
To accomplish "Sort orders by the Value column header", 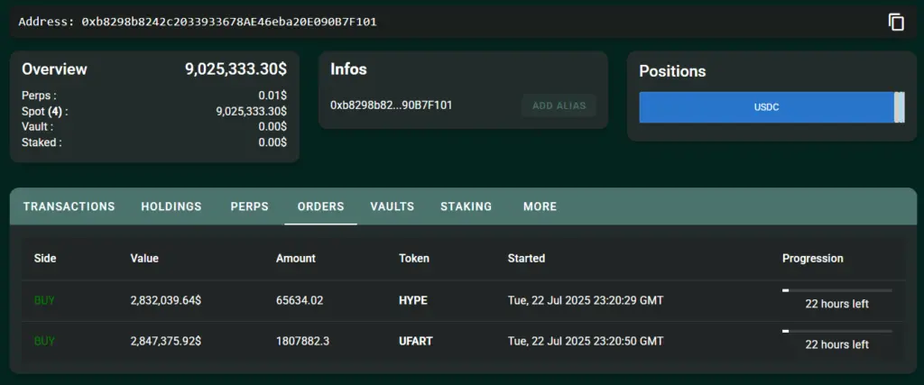I will tap(144, 258).
